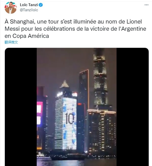The height and width of the screenshot is (166, 152).
Task: Click the blue verified badge
Action: [x=41, y=5]
